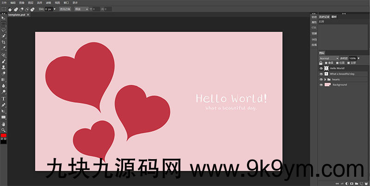The width and height of the screenshot is (370, 186).
Task: Collapse the right panels arrows
Action: point(344,14)
